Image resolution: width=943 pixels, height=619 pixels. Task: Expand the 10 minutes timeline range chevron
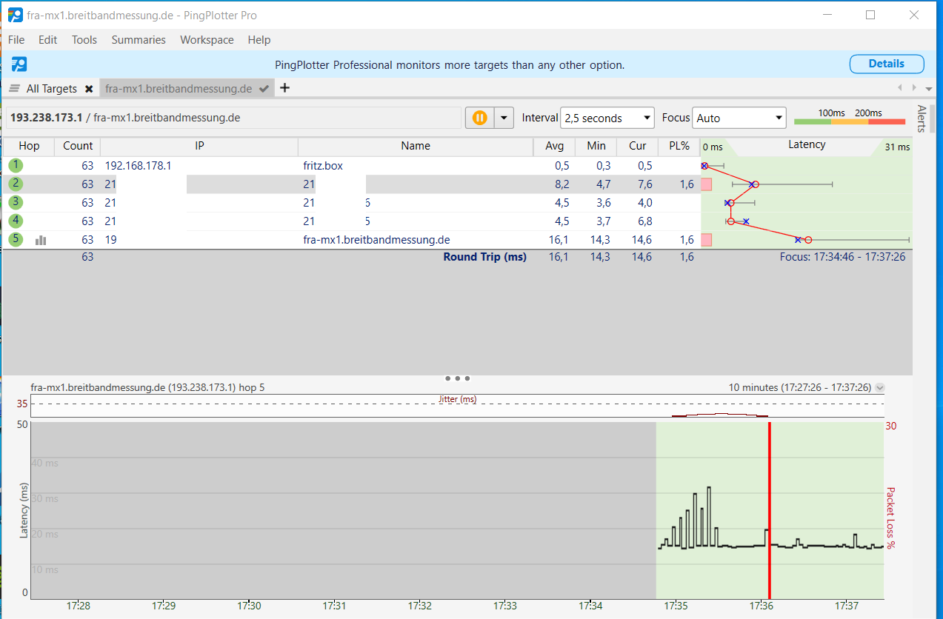pyautogui.click(x=879, y=387)
